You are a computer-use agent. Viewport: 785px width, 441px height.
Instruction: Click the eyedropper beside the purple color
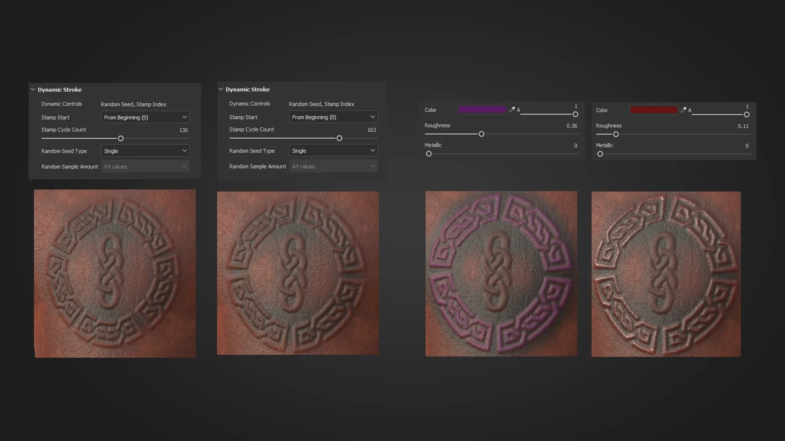coord(512,110)
